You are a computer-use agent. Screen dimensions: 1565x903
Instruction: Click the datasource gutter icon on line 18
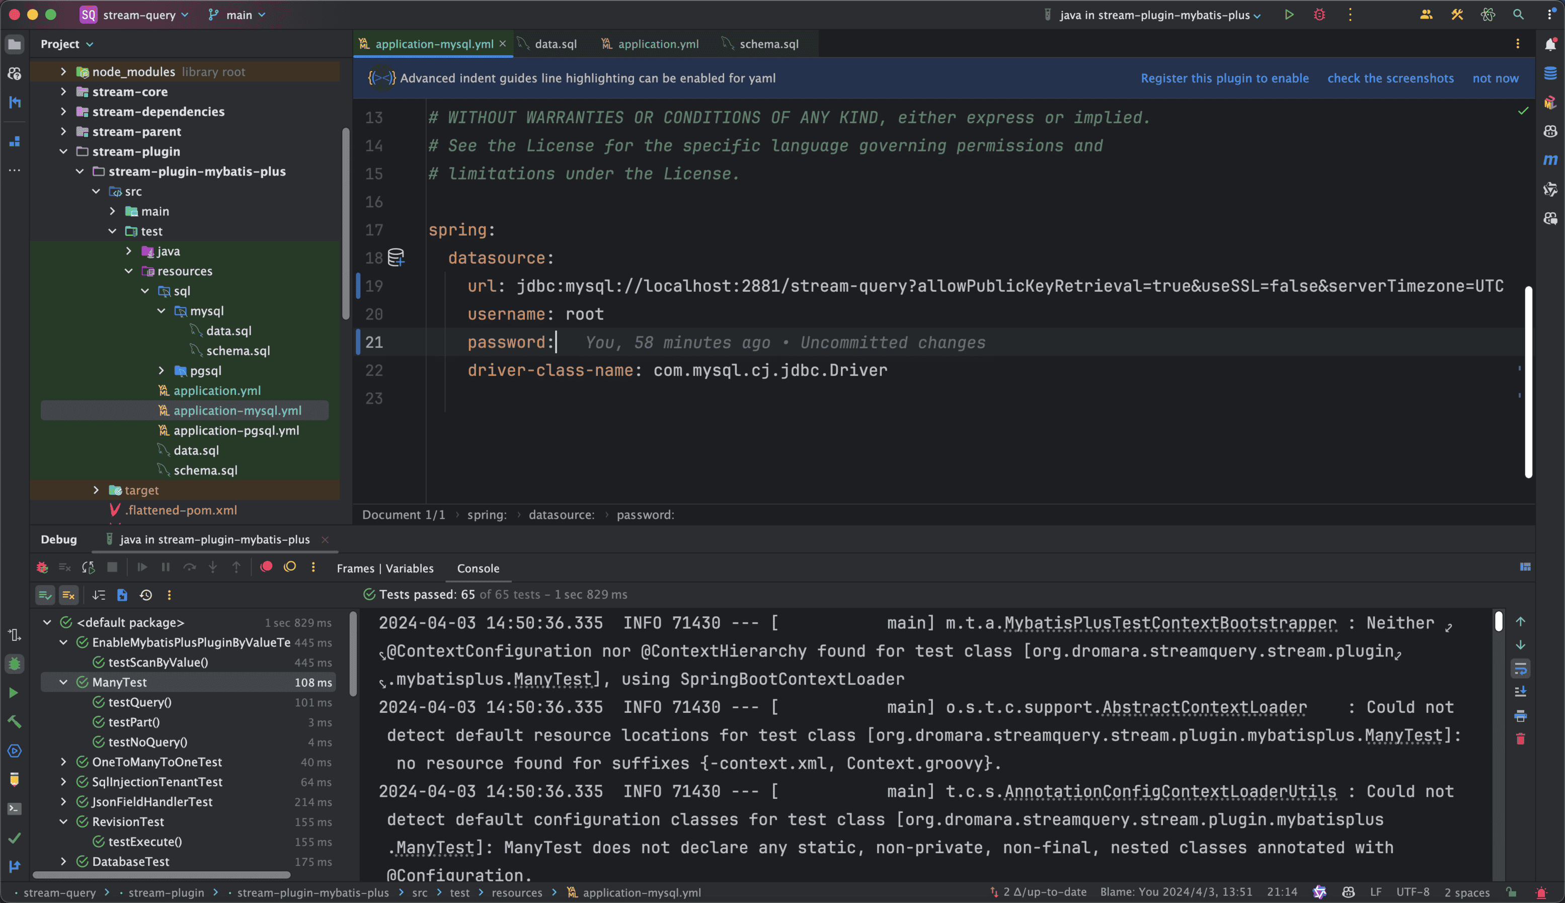tap(396, 258)
